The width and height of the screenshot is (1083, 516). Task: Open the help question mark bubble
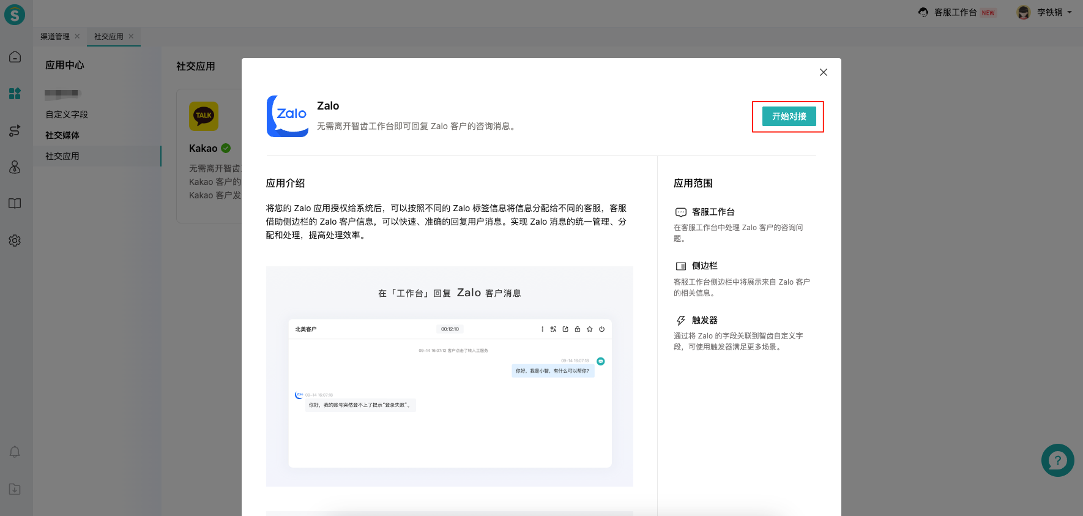coord(1057,460)
